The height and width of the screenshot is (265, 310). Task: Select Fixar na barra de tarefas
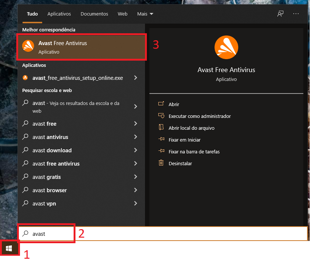(x=194, y=152)
